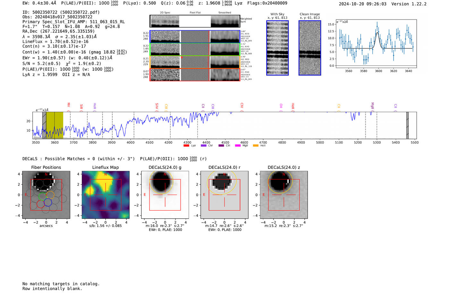Select the OII line marker label
The height and width of the screenshot is (306, 449).
[281, 106]
